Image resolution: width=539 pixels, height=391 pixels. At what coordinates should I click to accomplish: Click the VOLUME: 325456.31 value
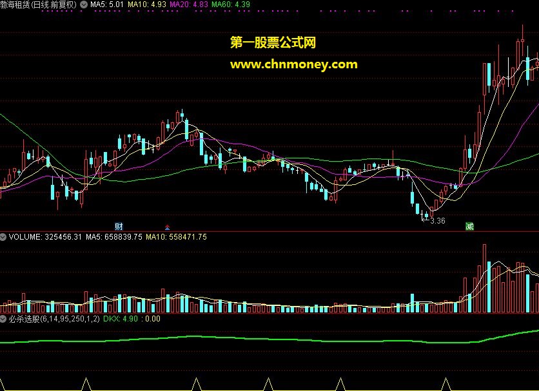coord(45,237)
